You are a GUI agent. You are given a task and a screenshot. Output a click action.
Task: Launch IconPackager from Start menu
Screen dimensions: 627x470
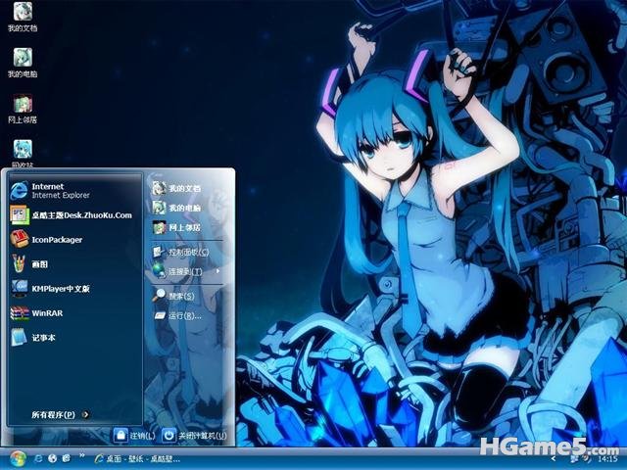(75, 239)
